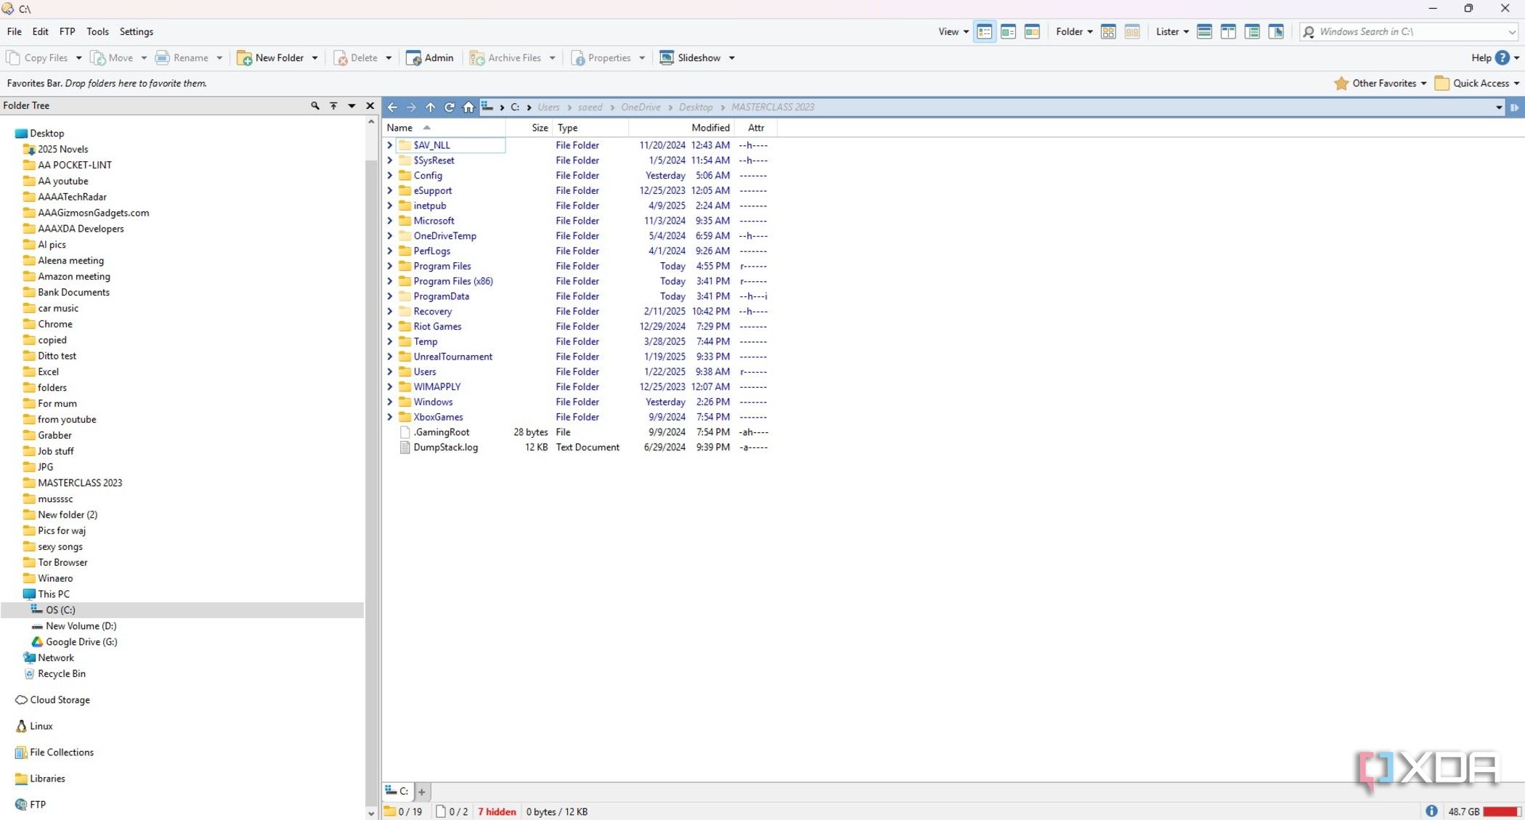Click the pin icon in Folder Tree header
This screenshot has width=1525, height=820.
[333, 105]
